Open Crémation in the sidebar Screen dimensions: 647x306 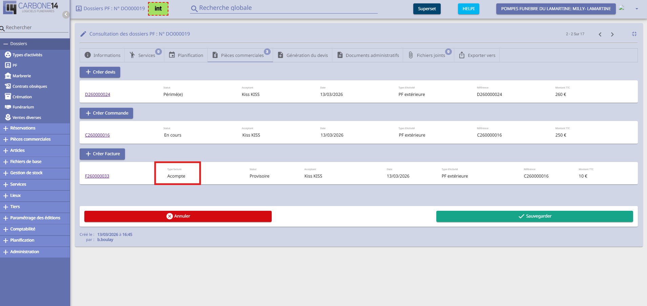(x=22, y=97)
